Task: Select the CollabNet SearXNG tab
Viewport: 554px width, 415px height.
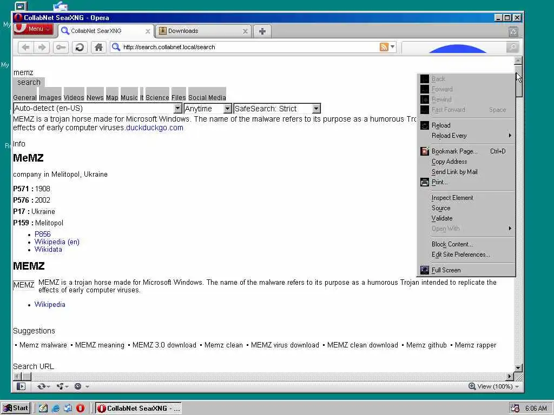Action: (106, 31)
